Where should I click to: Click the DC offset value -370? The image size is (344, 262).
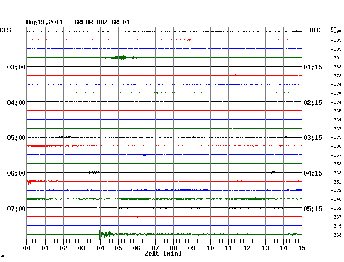tap(336, 93)
